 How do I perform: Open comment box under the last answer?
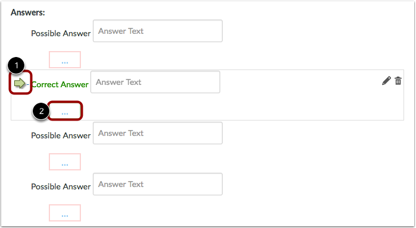pyautogui.click(x=65, y=213)
